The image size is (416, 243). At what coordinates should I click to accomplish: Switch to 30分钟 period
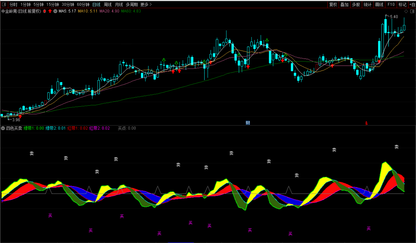68,5
